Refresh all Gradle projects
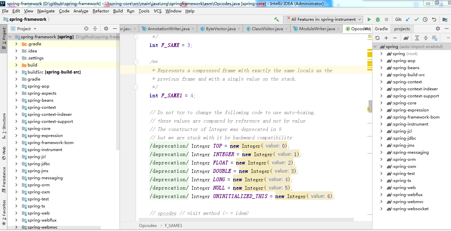The width and height of the screenshot is (451, 231). pos(377,38)
